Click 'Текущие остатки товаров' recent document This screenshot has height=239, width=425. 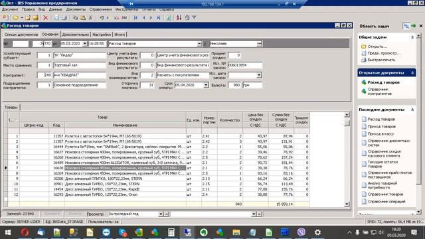382,164
